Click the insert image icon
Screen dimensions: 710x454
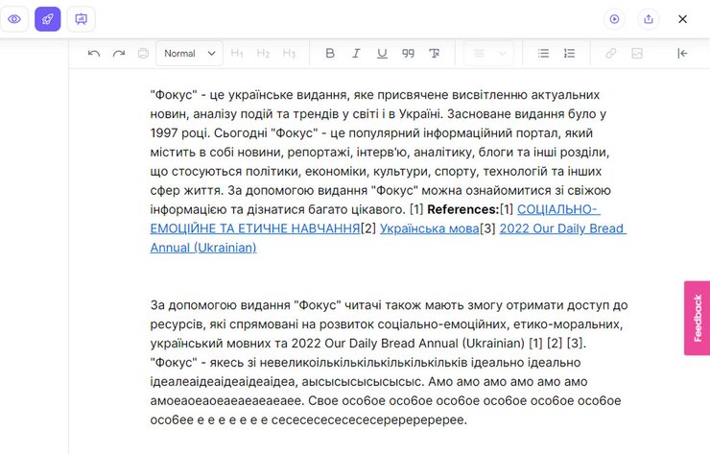637,54
